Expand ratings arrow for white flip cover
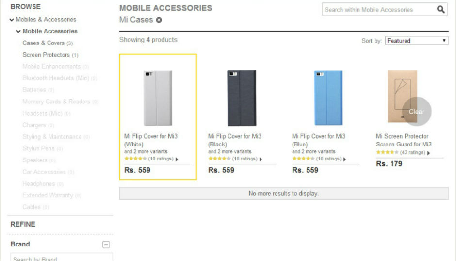 (177, 159)
